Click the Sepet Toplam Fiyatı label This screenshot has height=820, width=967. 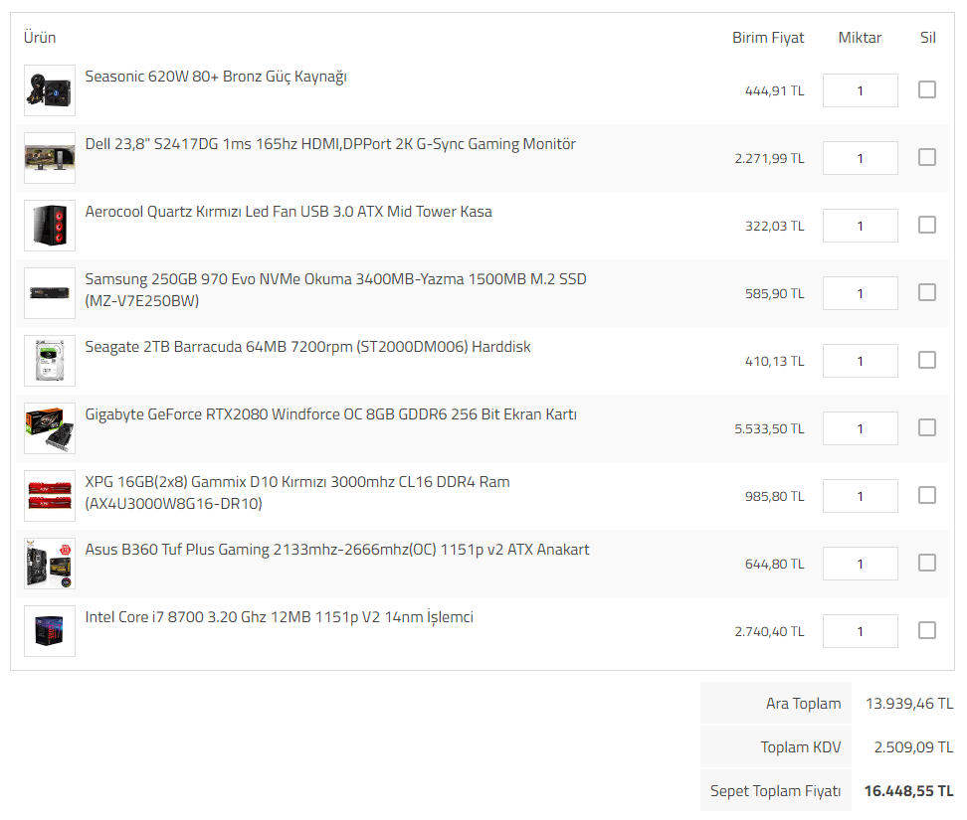[x=775, y=791]
